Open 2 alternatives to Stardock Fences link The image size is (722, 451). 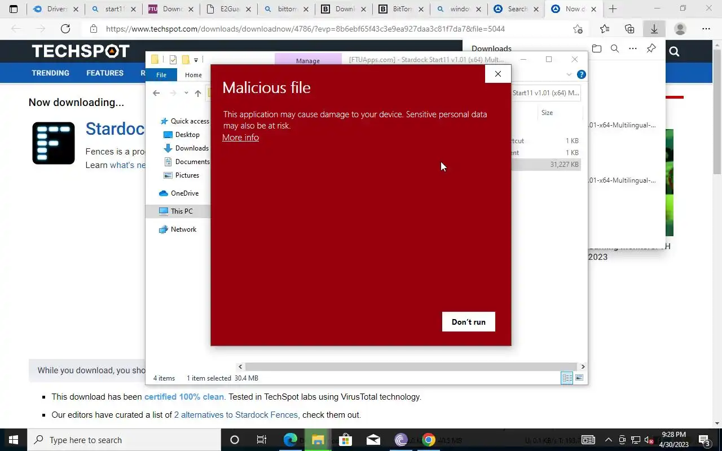(236, 415)
